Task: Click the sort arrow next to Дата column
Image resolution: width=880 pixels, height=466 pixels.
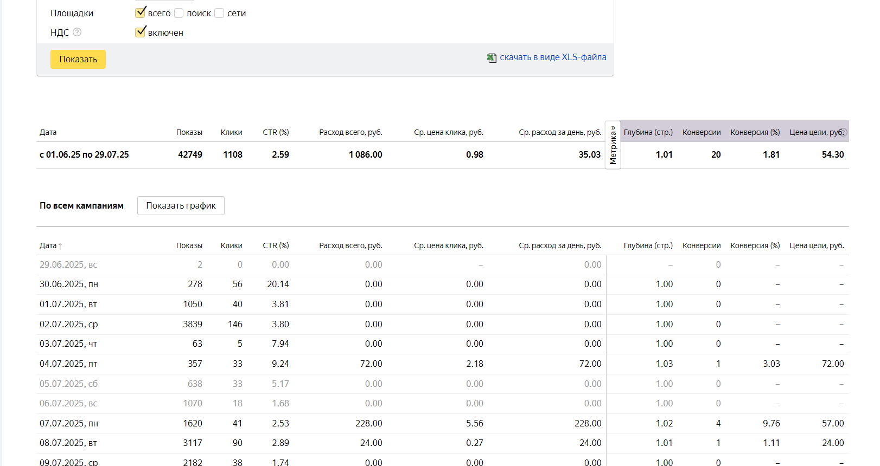Action: pos(60,246)
